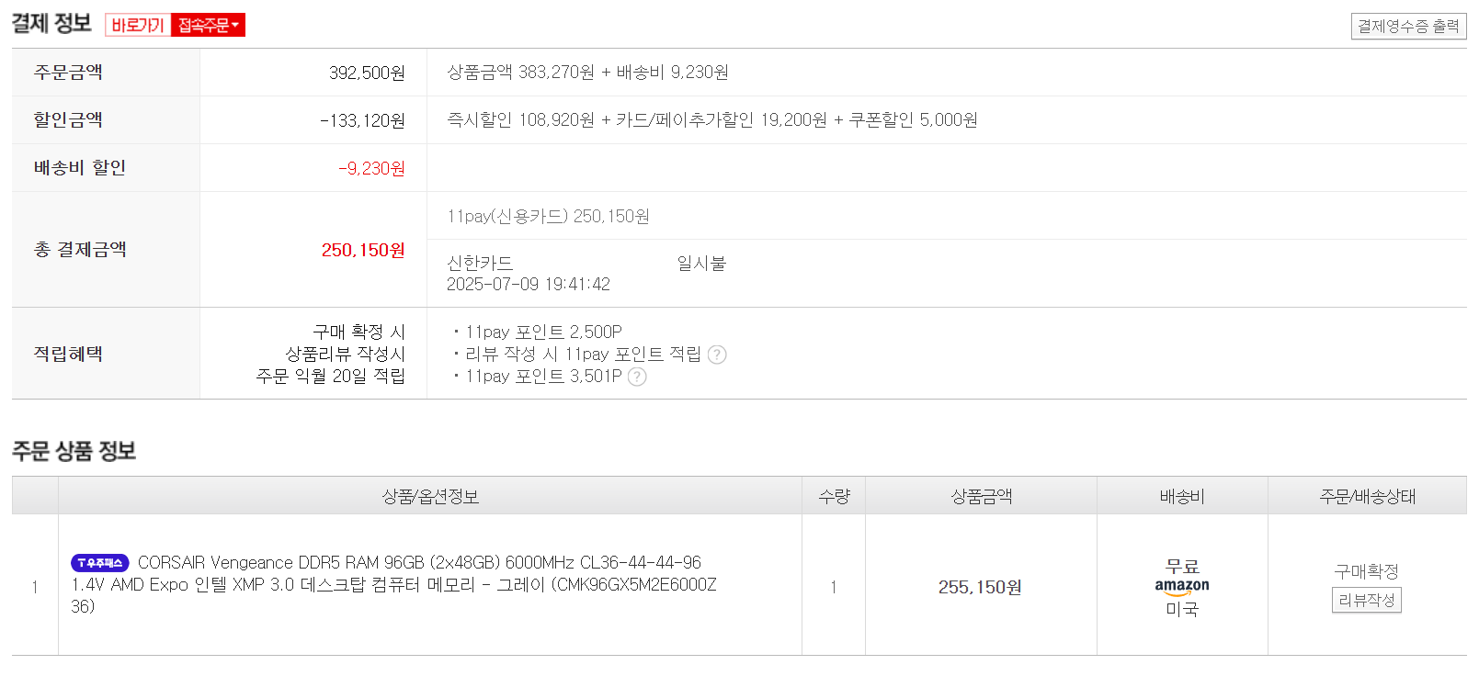Click the 11pay 포인트 2,500P benefit line
The height and width of the screenshot is (676, 1479).
point(543,332)
